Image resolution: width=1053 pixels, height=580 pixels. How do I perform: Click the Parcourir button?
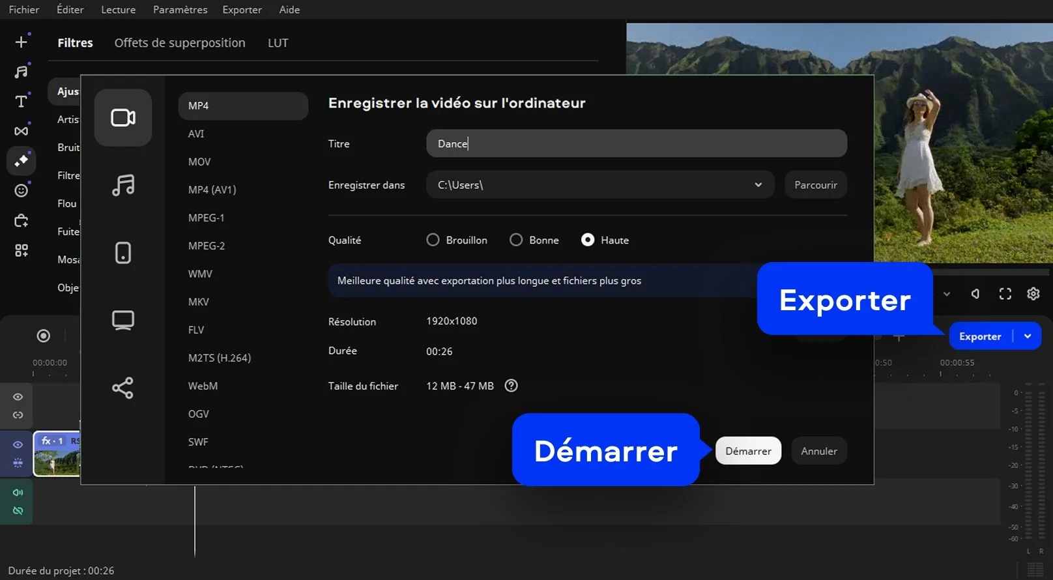pos(815,185)
